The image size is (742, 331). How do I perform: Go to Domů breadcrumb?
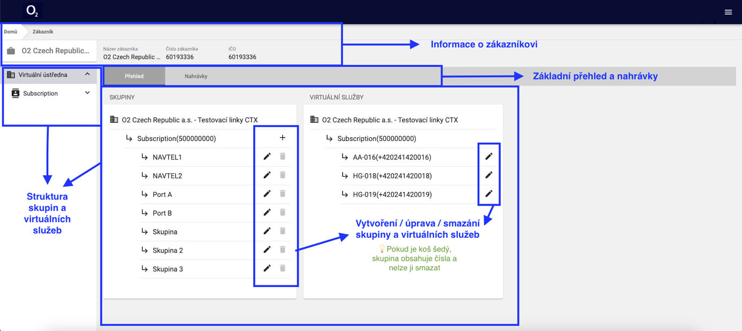(10, 32)
